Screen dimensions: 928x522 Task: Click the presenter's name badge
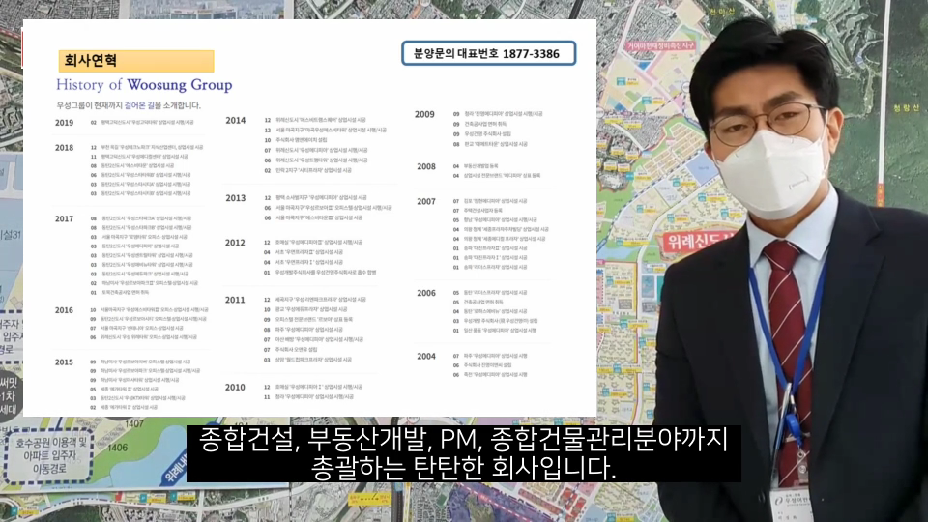coord(792,505)
